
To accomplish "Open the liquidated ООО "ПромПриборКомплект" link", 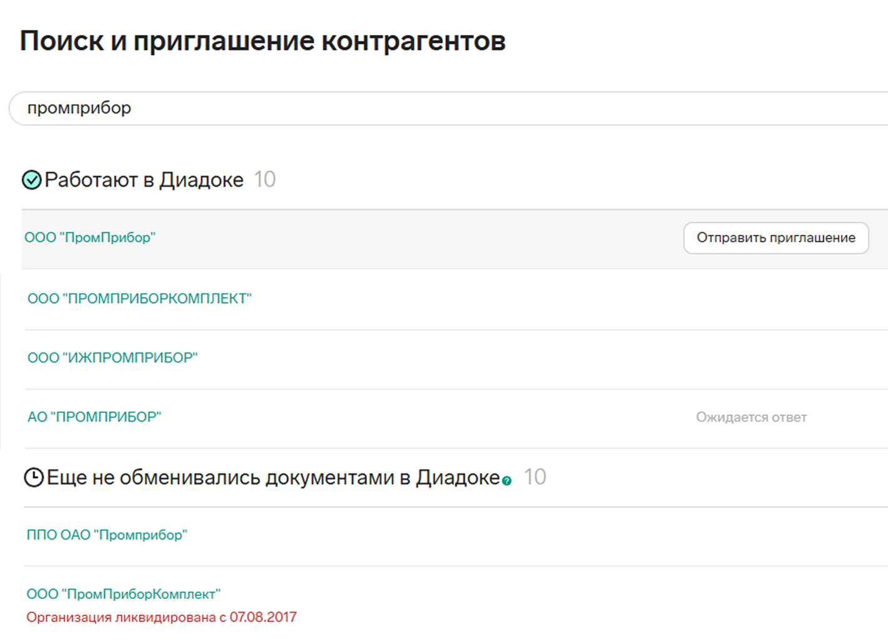I will click(x=123, y=594).
